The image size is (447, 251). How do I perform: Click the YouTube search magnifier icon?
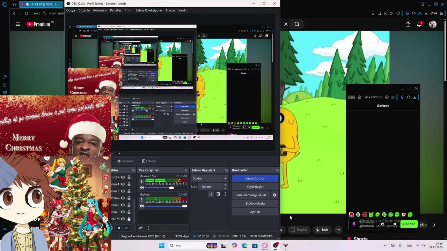pos(297,24)
